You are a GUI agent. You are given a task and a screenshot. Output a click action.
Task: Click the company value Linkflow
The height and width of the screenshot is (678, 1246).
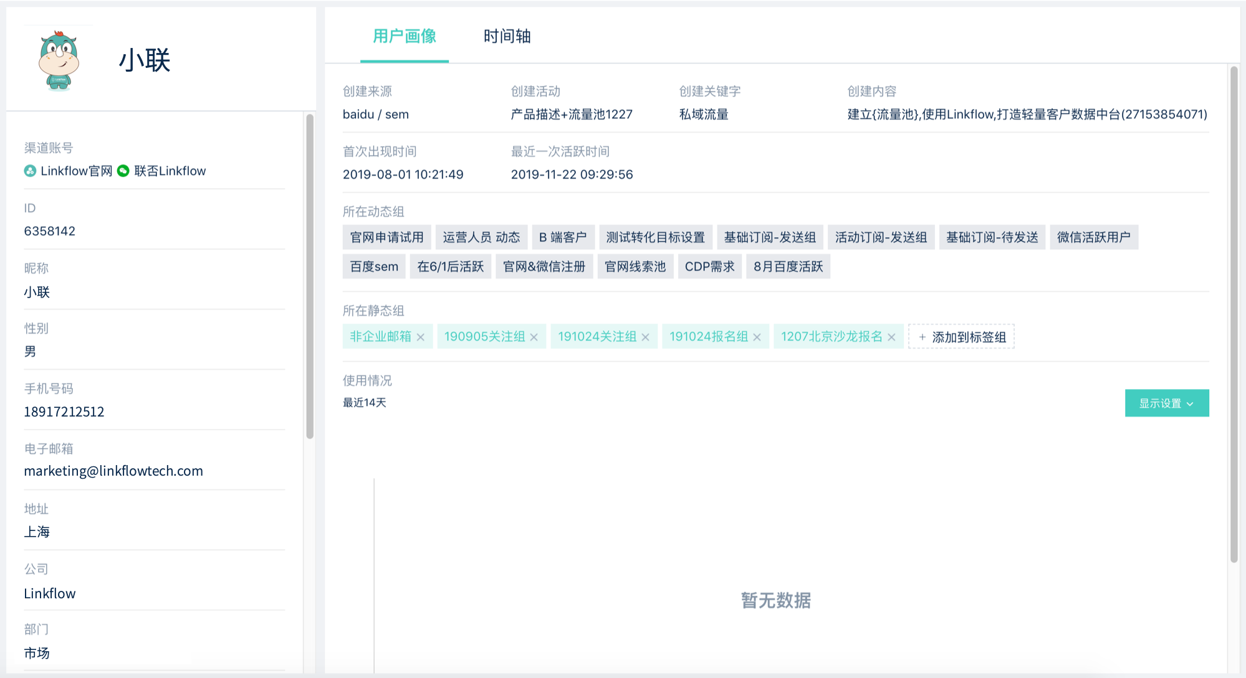49,593
